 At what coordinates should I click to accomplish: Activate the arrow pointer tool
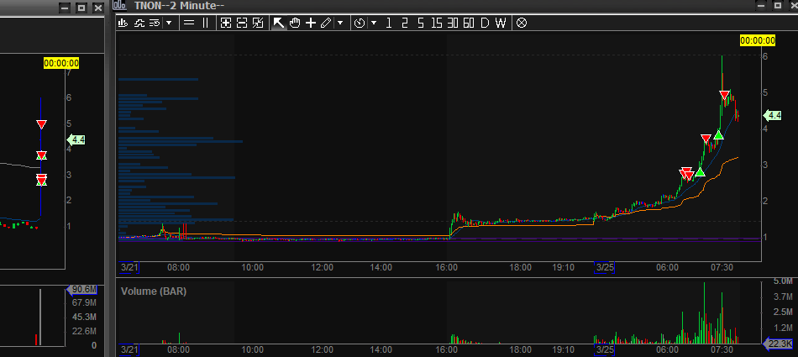278,23
